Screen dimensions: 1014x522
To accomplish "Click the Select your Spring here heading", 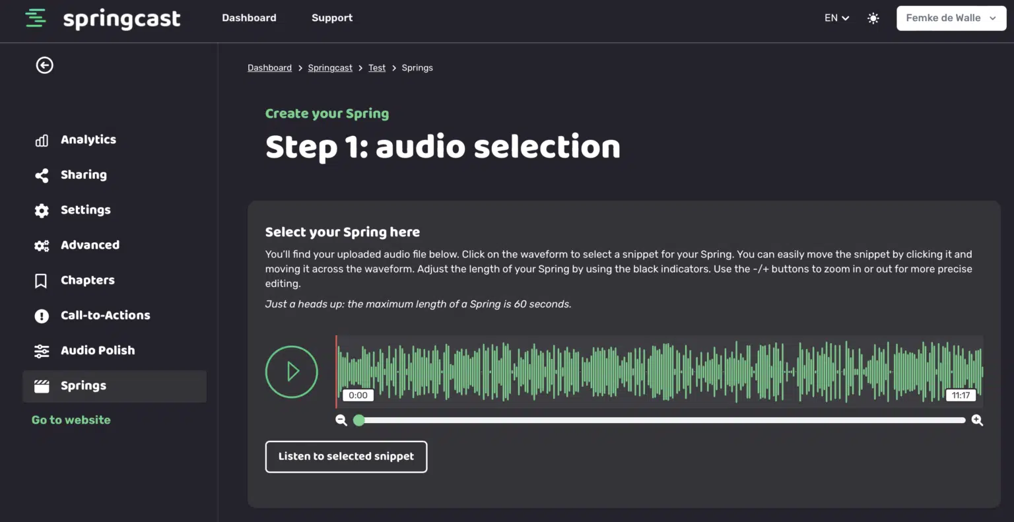I will (343, 232).
